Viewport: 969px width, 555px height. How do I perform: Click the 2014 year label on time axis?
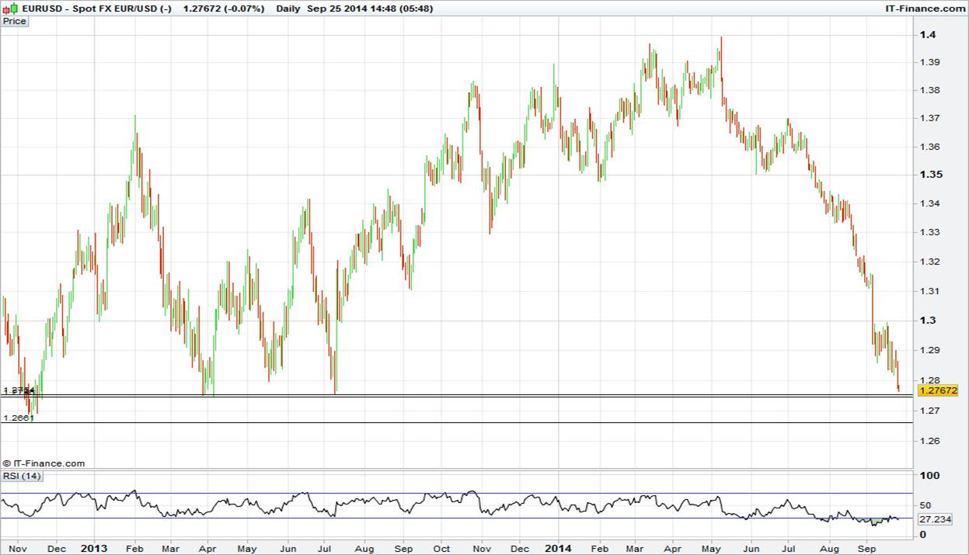[x=558, y=548]
